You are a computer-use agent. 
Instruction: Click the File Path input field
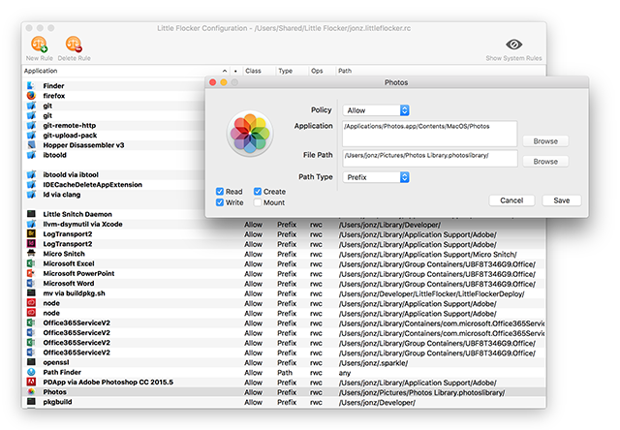click(429, 158)
